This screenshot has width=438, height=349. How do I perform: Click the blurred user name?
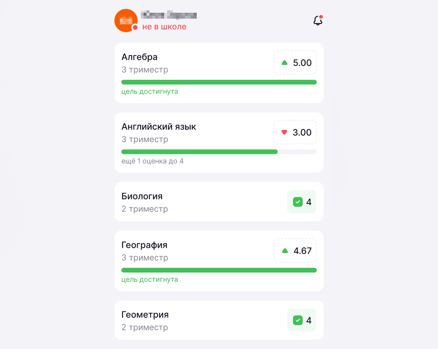[x=169, y=15]
